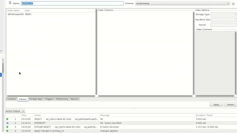Click the Index Name column header
The height and width of the screenshot is (133, 237).
13,10
